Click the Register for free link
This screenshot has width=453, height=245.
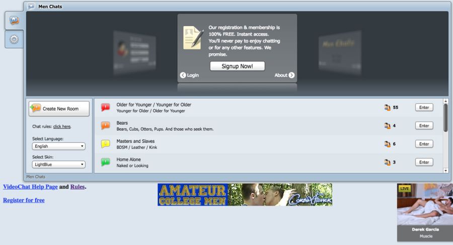24,200
